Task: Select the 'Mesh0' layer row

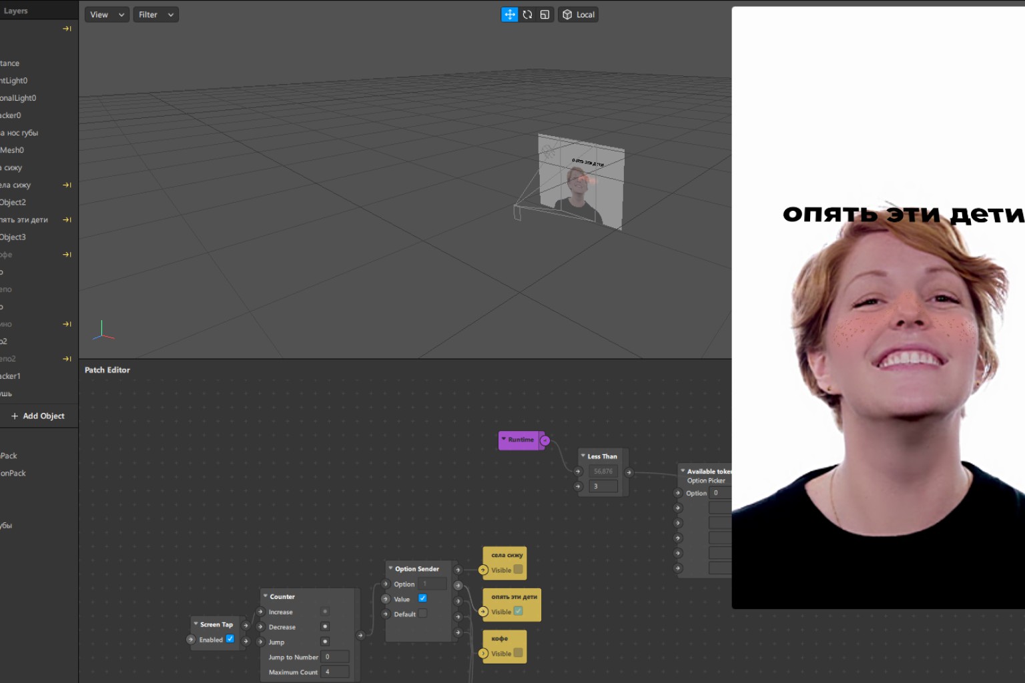Action: pos(39,150)
